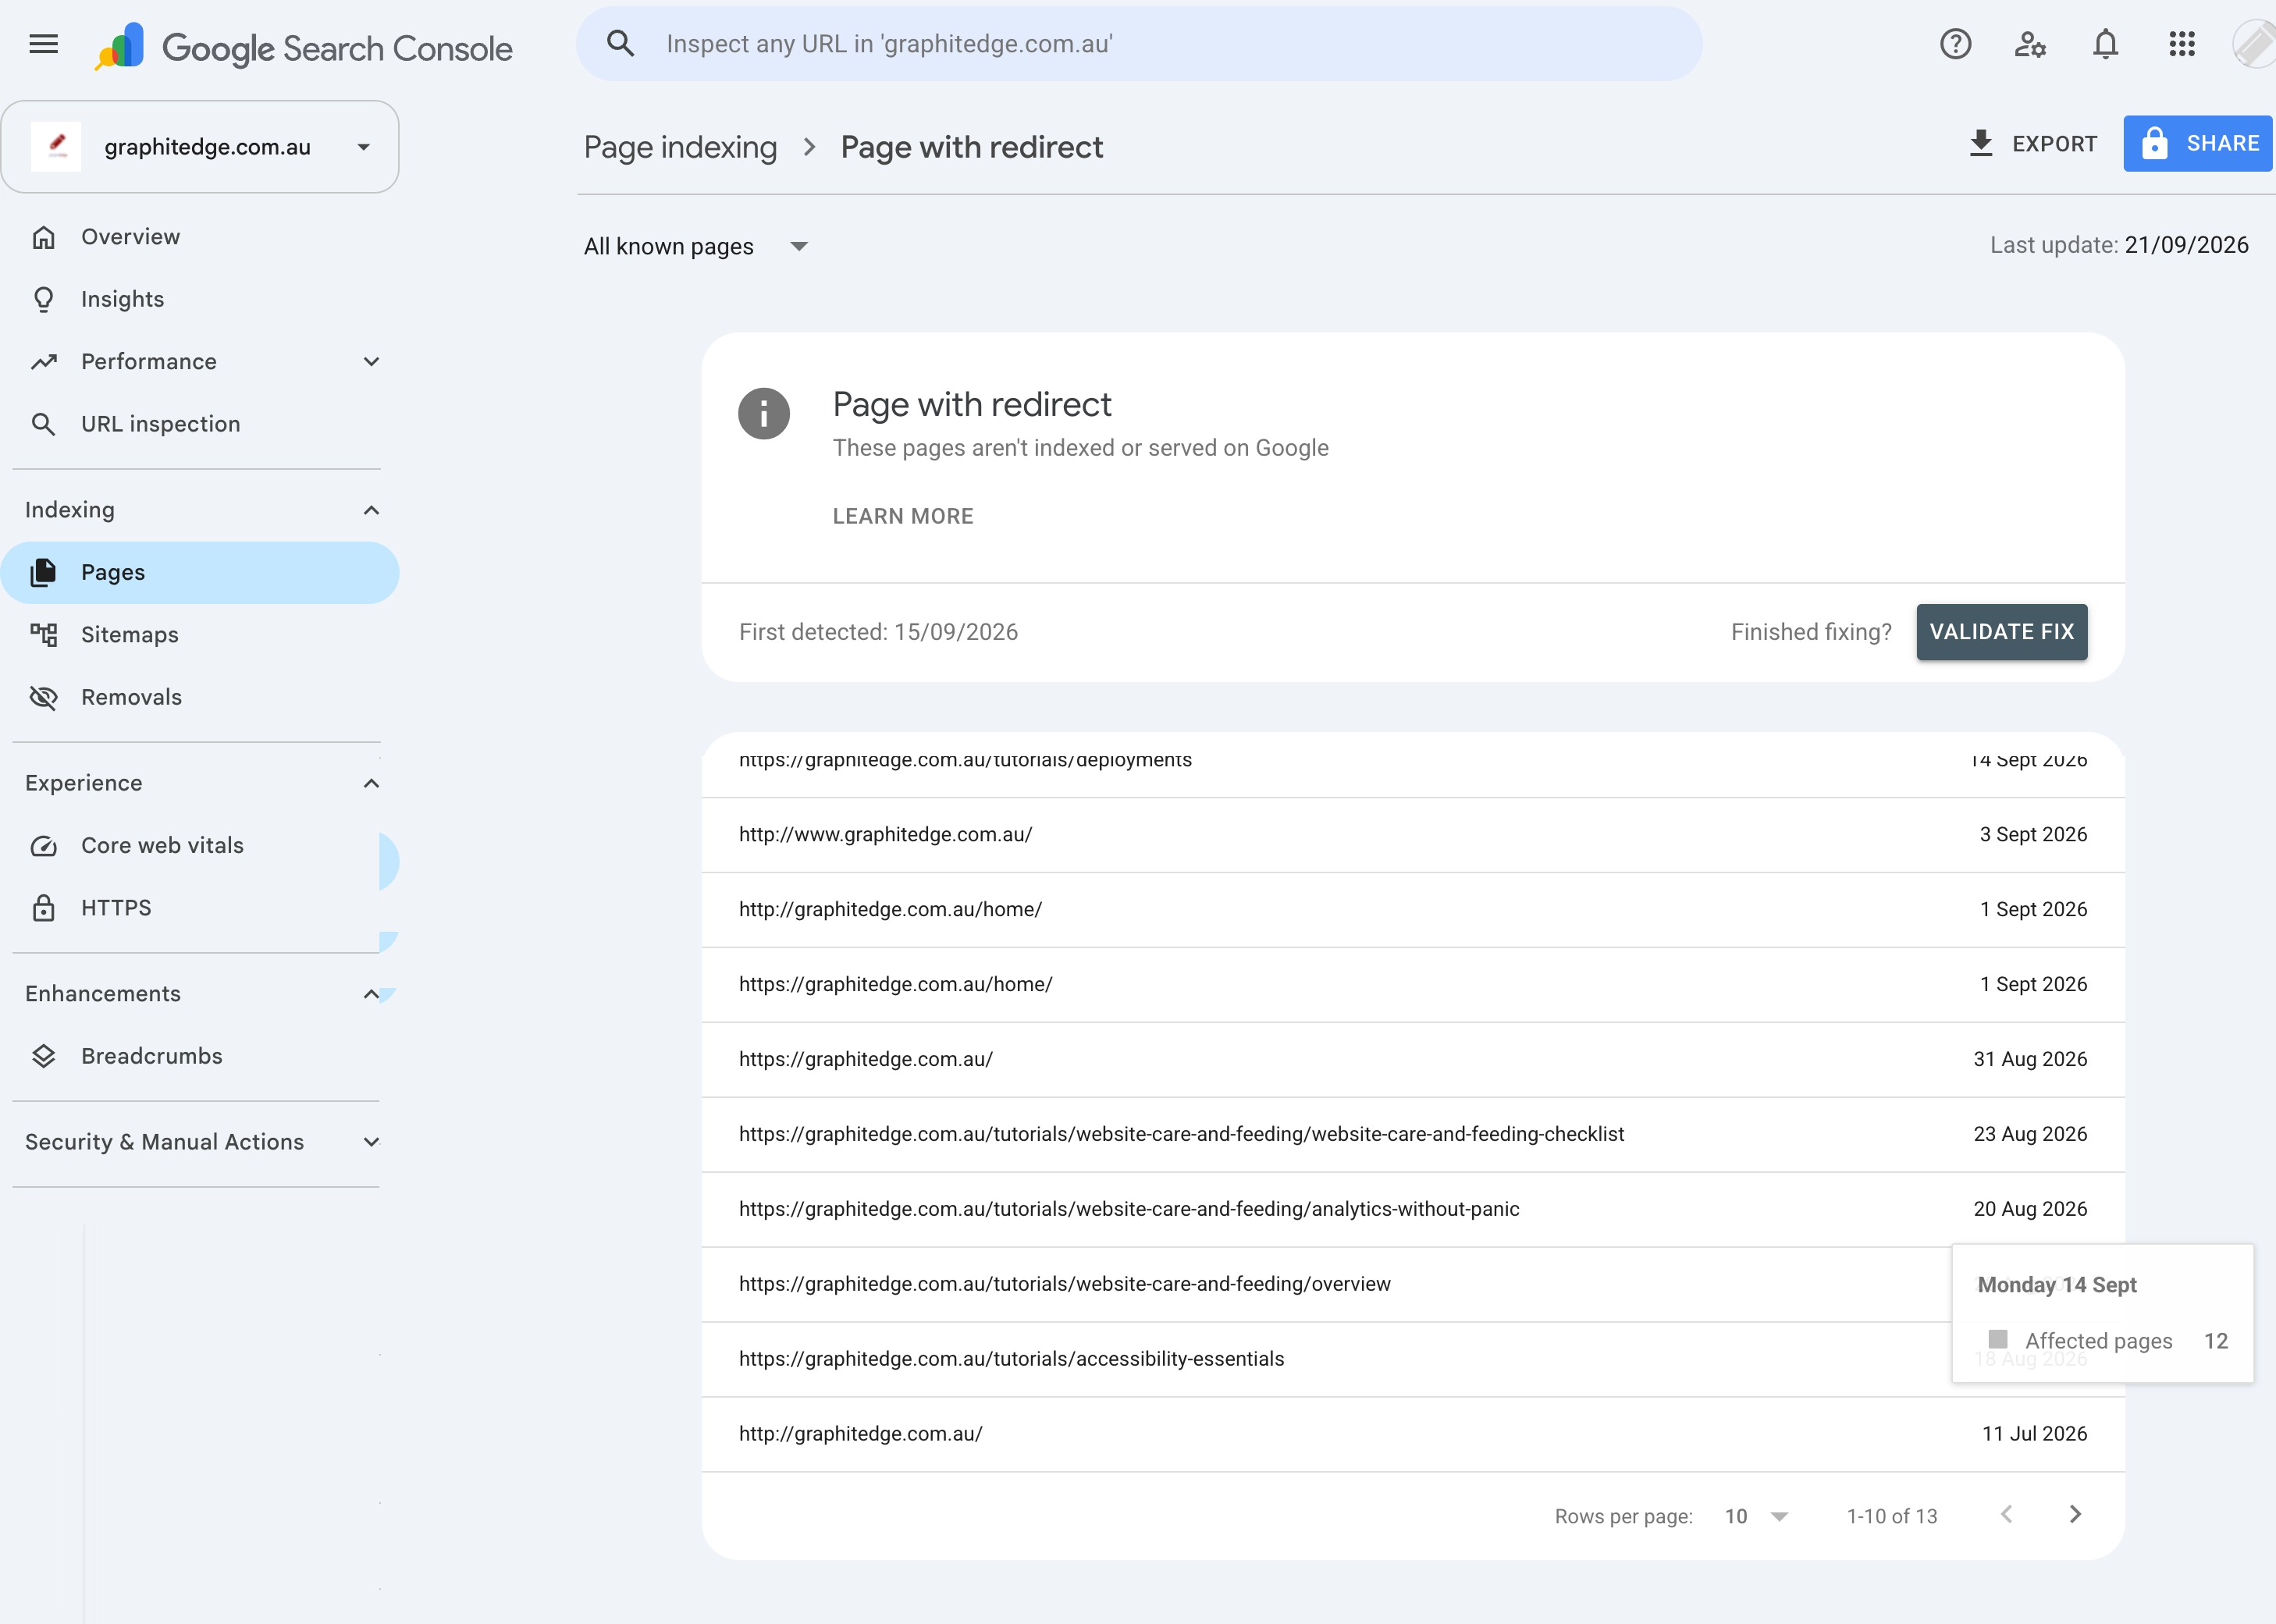Select the https://graphitedge.com.au/home/ row
Image resolution: width=2276 pixels, height=1624 pixels.
pyautogui.click(x=1413, y=985)
